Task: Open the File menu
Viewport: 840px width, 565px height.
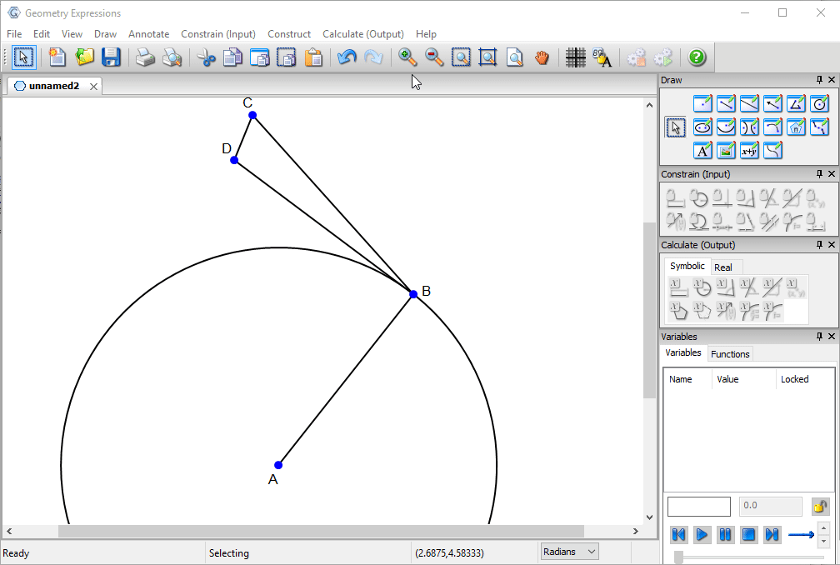Action: point(14,33)
